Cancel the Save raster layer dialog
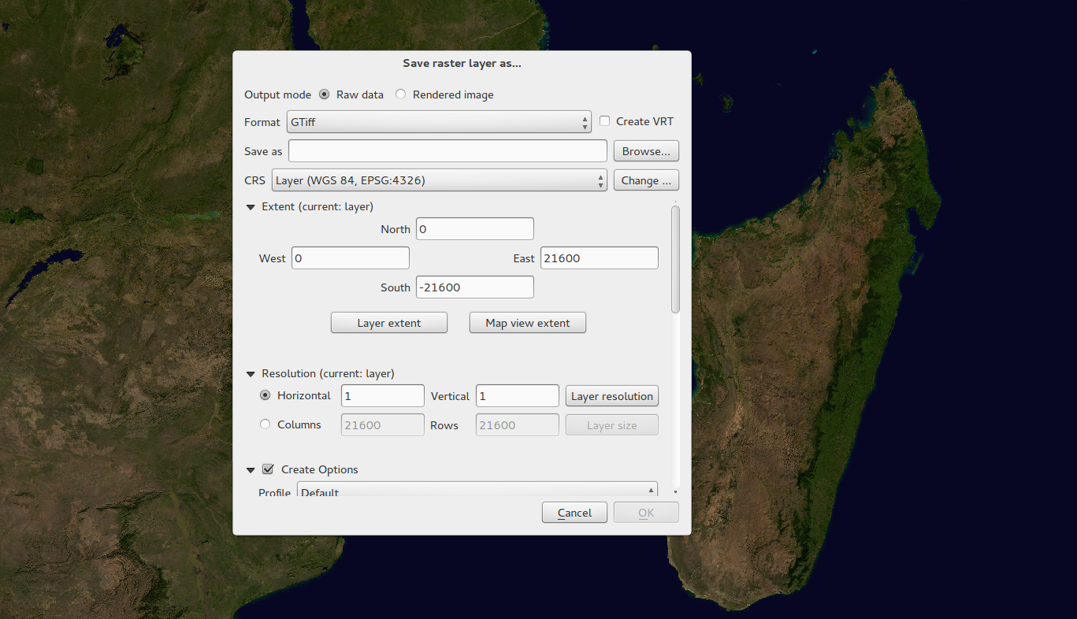The image size is (1077, 619). (x=574, y=513)
